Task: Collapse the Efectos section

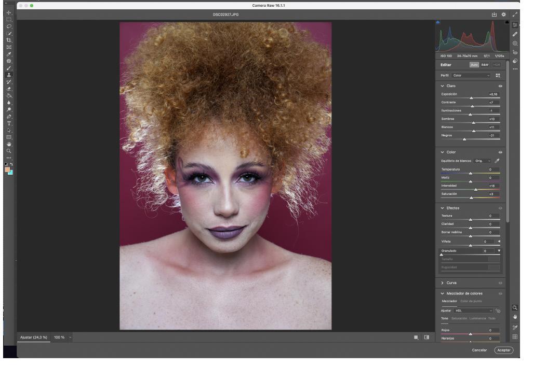Action: [x=442, y=208]
